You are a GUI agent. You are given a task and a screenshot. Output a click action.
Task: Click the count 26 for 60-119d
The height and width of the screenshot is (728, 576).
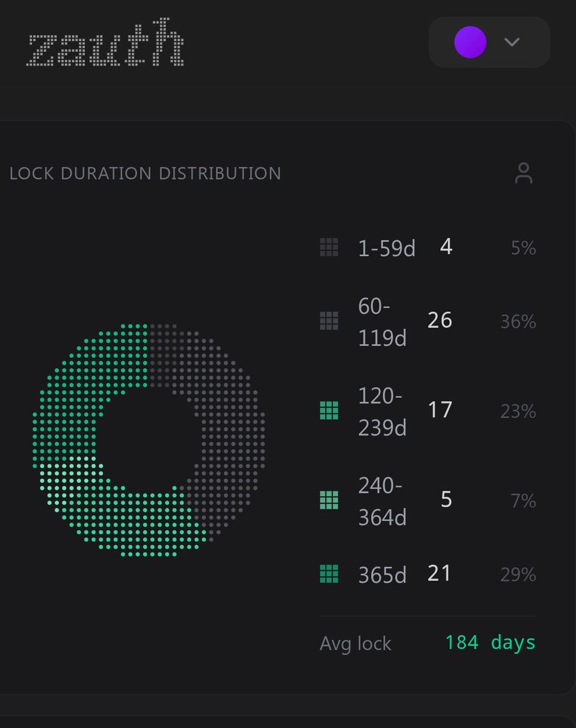440,320
